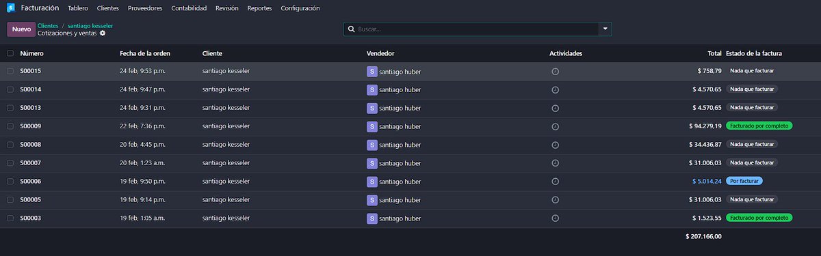Screen dimensions: 821x256
Task: Open the Tablero menu
Action: click(78, 8)
